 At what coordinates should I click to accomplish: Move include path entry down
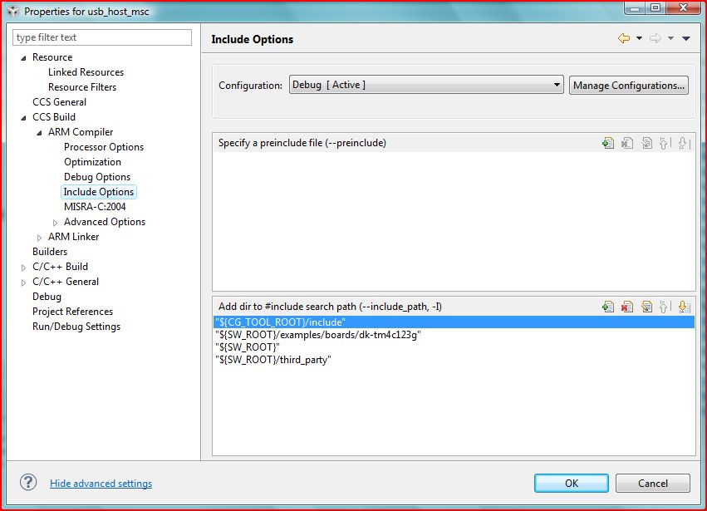coord(684,307)
